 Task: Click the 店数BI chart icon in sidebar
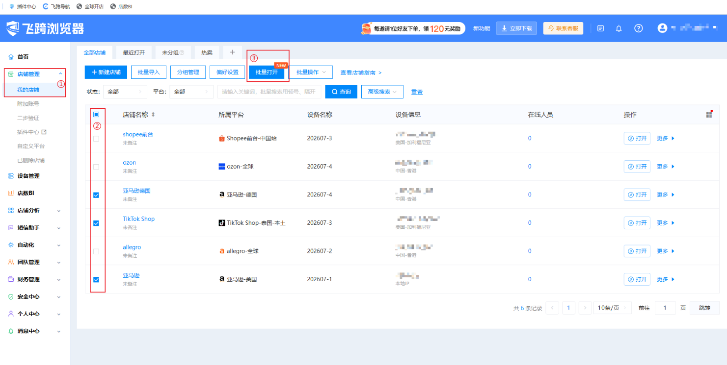coord(11,193)
